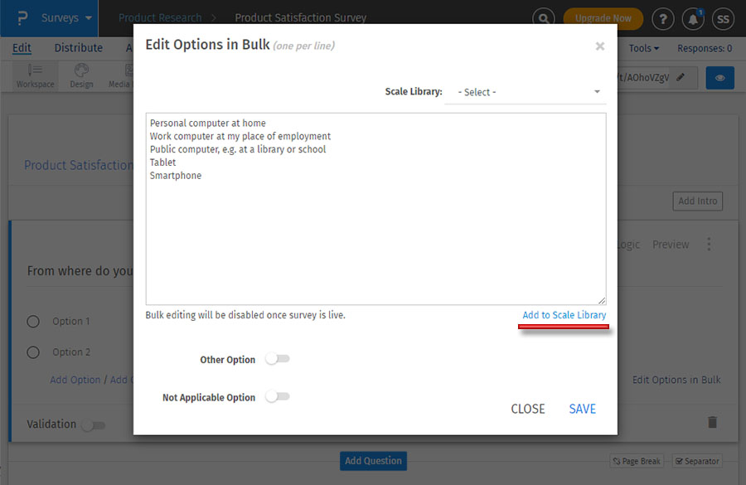Open the Design settings panel
The image size is (746, 485).
(x=80, y=75)
